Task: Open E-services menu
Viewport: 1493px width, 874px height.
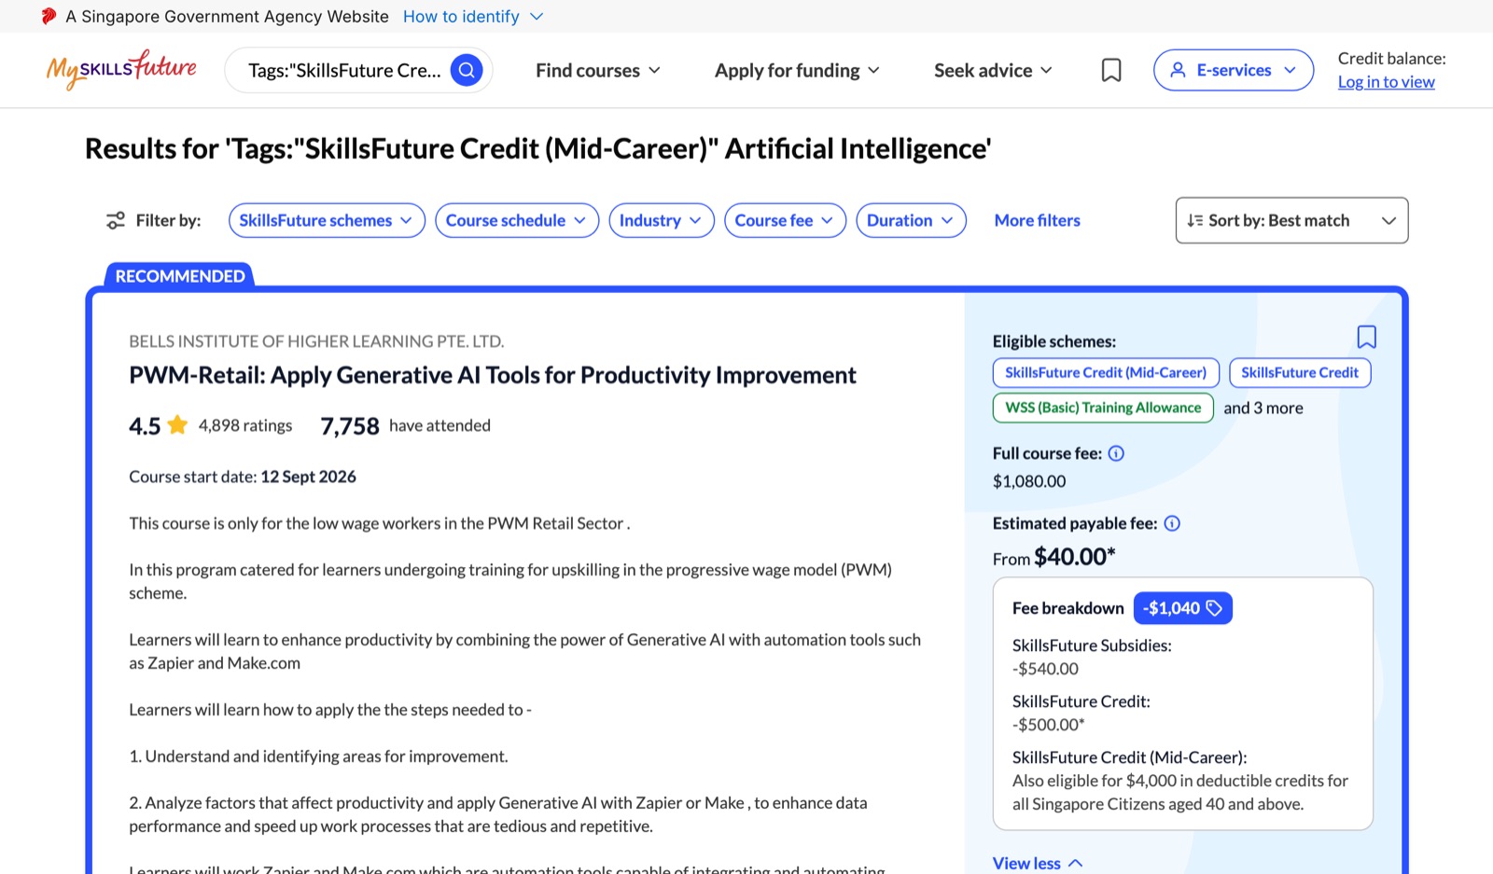Action: tap(1234, 70)
